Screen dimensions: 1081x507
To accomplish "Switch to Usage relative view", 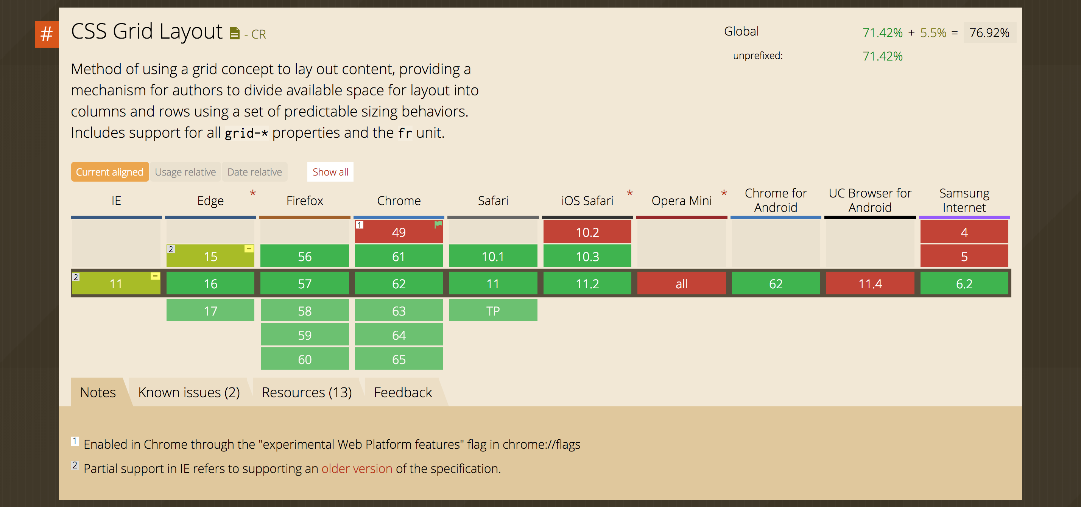I will (185, 172).
